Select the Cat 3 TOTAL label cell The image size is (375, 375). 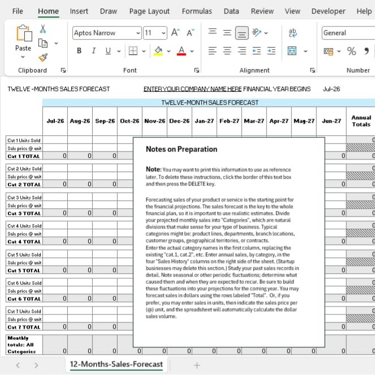click(x=24, y=213)
